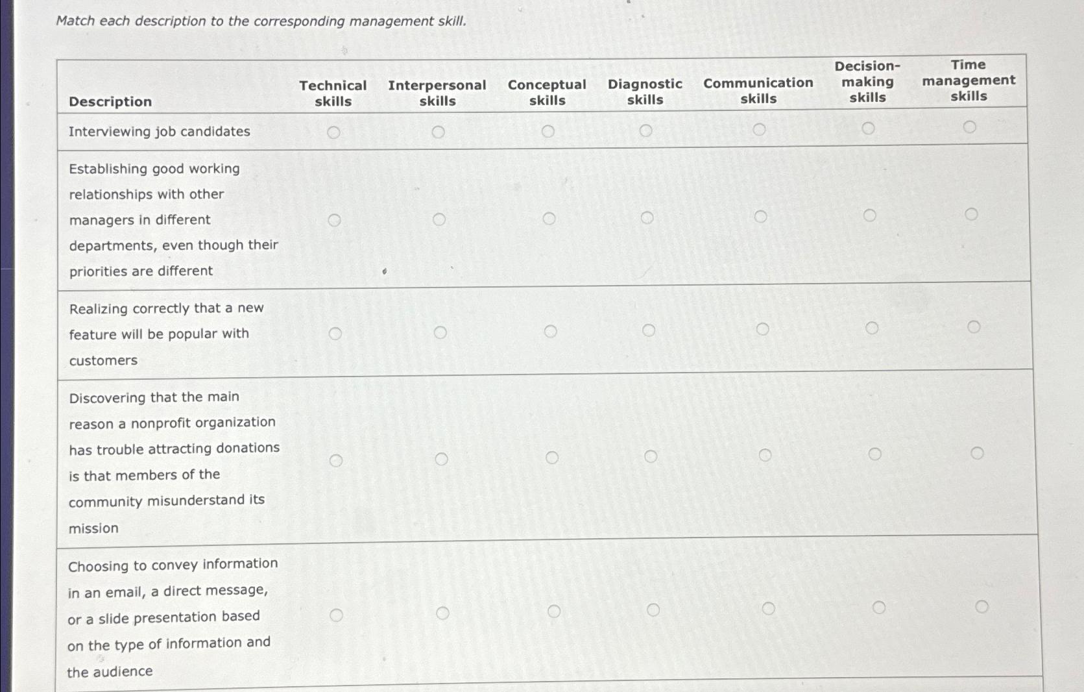1084x692 pixels.
Task: Select Communication skills for choosing how to convey information
Action: tap(769, 609)
